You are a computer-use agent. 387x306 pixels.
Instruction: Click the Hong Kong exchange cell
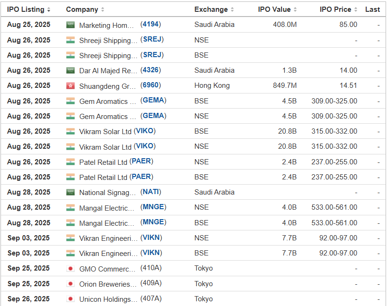tap(212, 85)
